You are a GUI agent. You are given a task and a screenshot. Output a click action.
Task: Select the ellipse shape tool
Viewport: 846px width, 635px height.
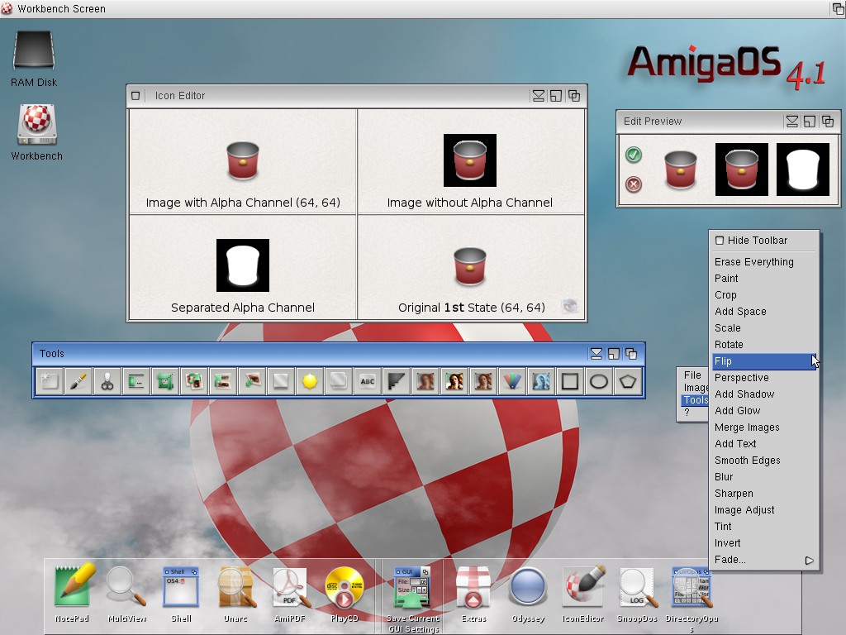point(599,382)
